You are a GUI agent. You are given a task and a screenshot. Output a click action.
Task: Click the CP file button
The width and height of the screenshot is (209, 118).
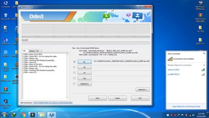click(x=85, y=73)
